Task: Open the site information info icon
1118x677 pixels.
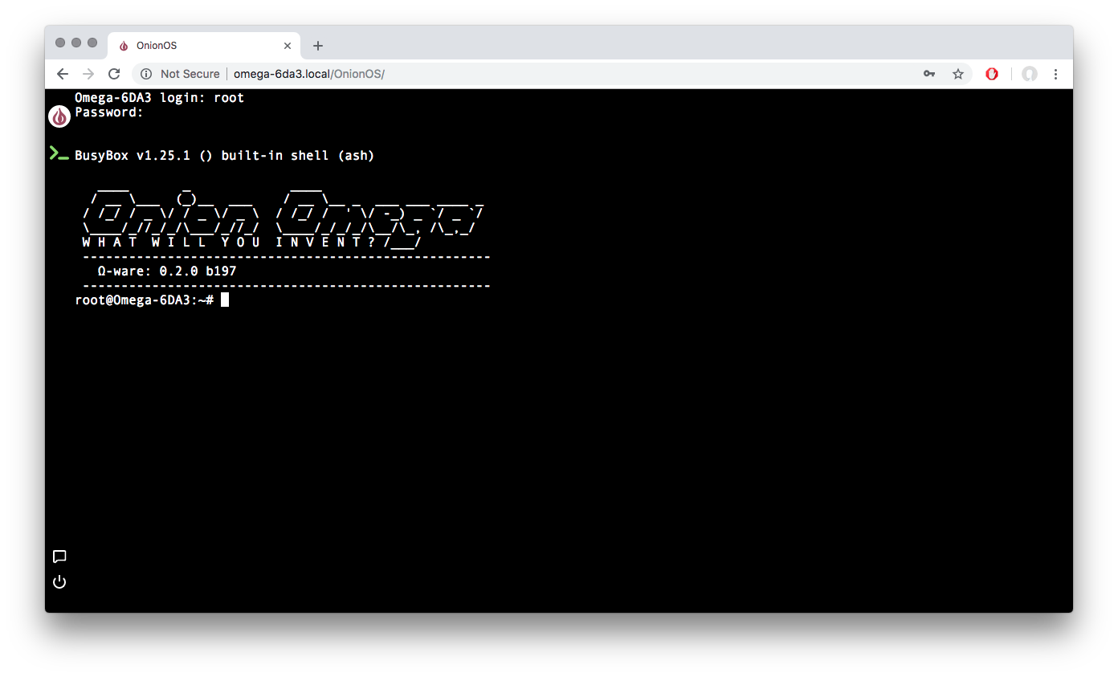Action: 145,73
